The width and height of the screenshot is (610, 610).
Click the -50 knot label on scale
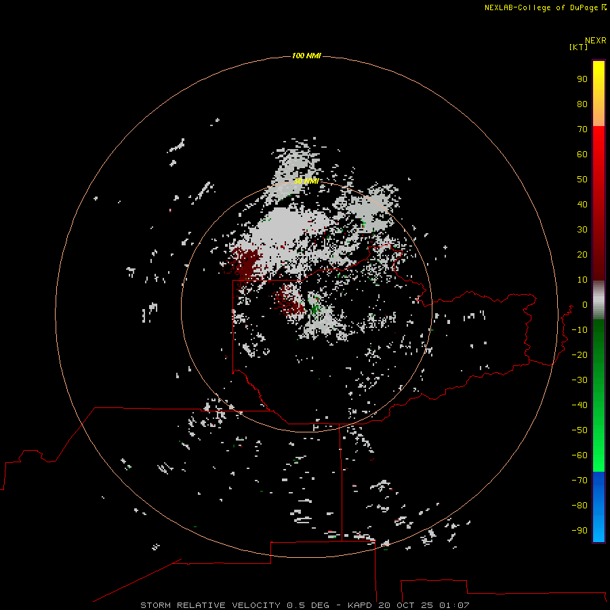(579, 430)
